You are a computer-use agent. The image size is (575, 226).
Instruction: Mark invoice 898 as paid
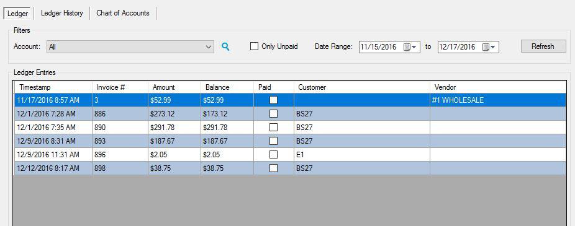pos(274,168)
